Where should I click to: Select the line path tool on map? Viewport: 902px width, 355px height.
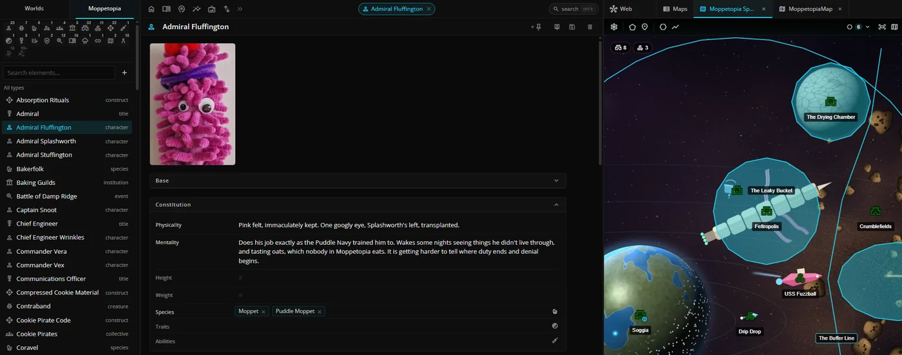tap(675, 27)
